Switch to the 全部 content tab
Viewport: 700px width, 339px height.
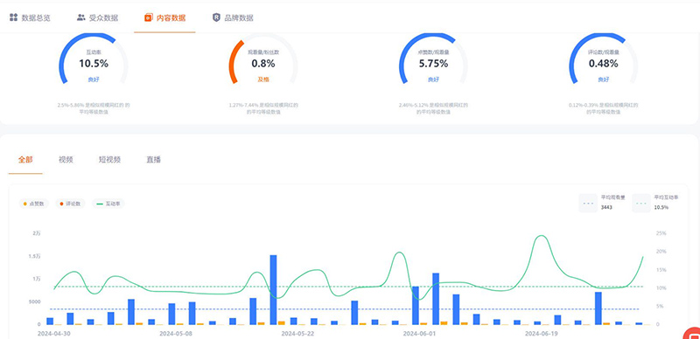25,160
